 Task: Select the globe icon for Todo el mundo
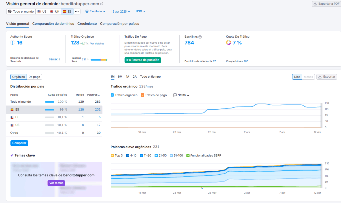pos(10,11)
